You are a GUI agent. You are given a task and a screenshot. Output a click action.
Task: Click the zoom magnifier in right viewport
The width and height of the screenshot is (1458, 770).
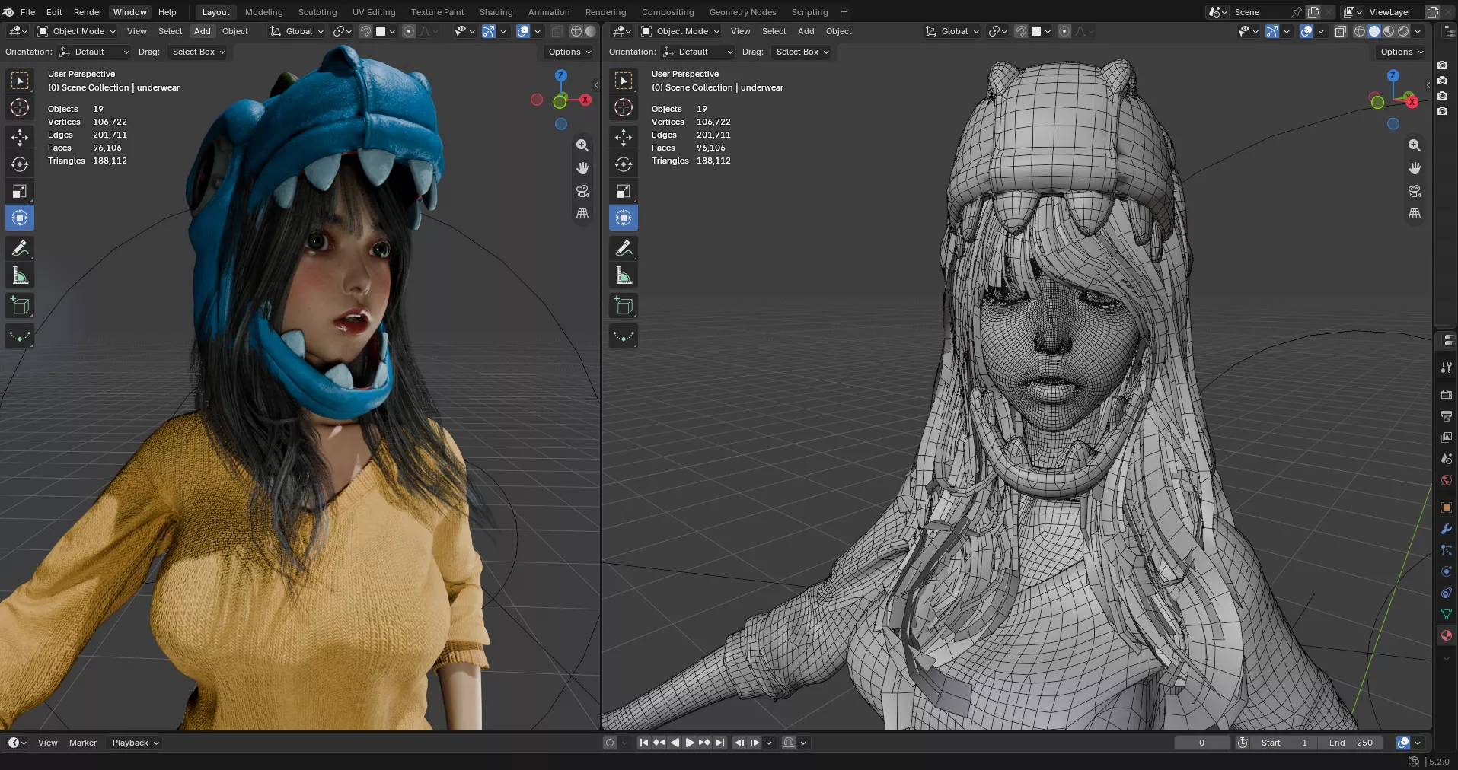pyautogui.click(x=1415, y=145)
